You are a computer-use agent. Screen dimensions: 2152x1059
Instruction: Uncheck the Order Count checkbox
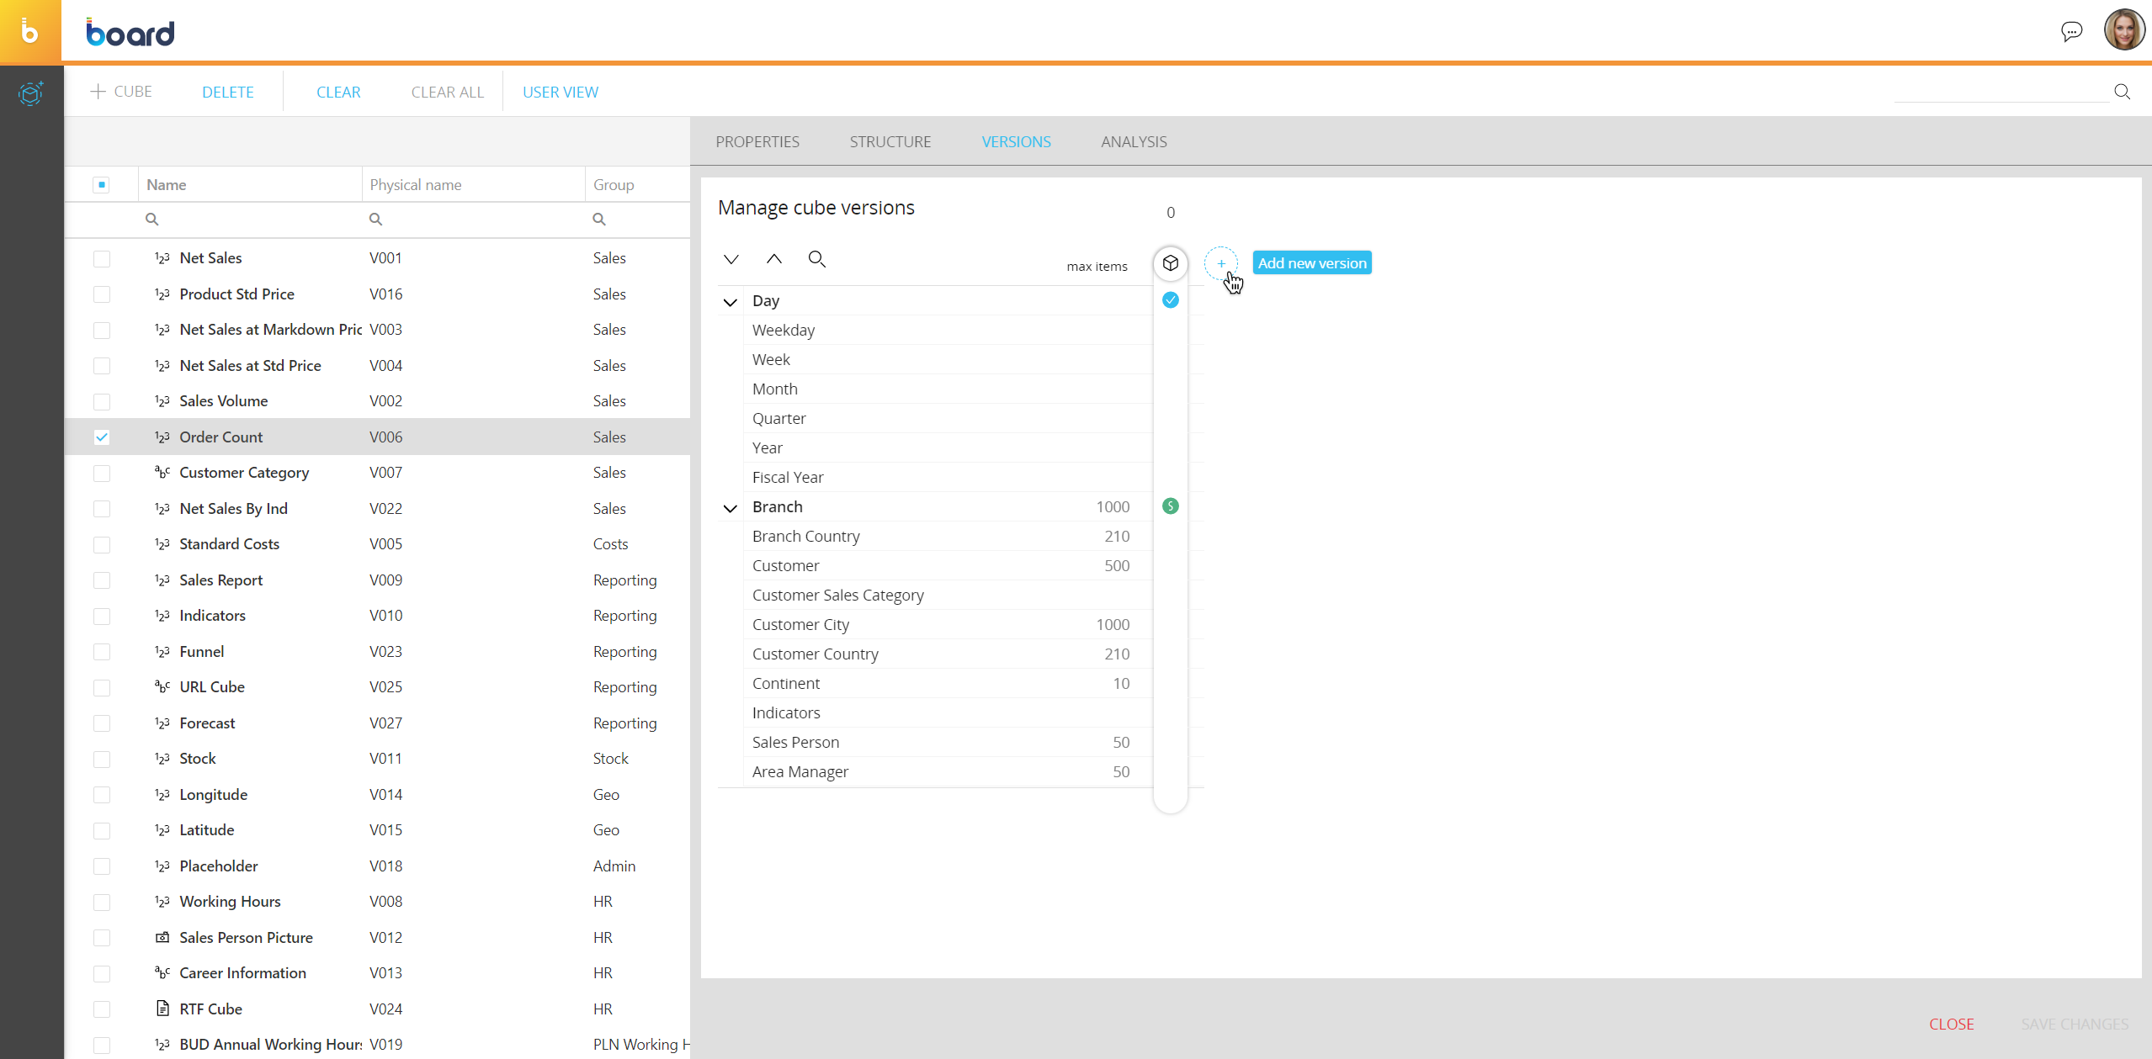(102, 437)
